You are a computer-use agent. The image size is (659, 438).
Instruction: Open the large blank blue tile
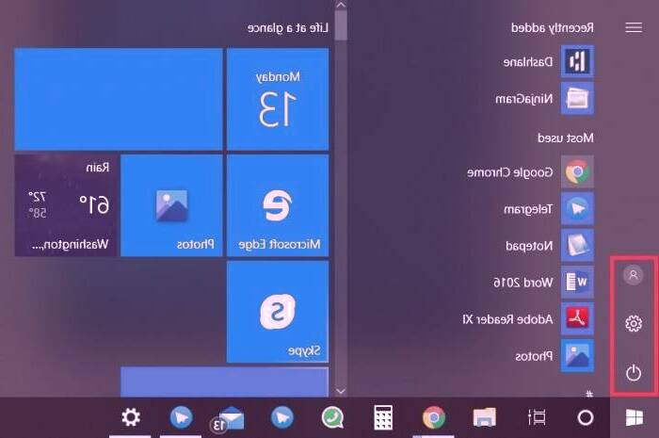[119, 99]
